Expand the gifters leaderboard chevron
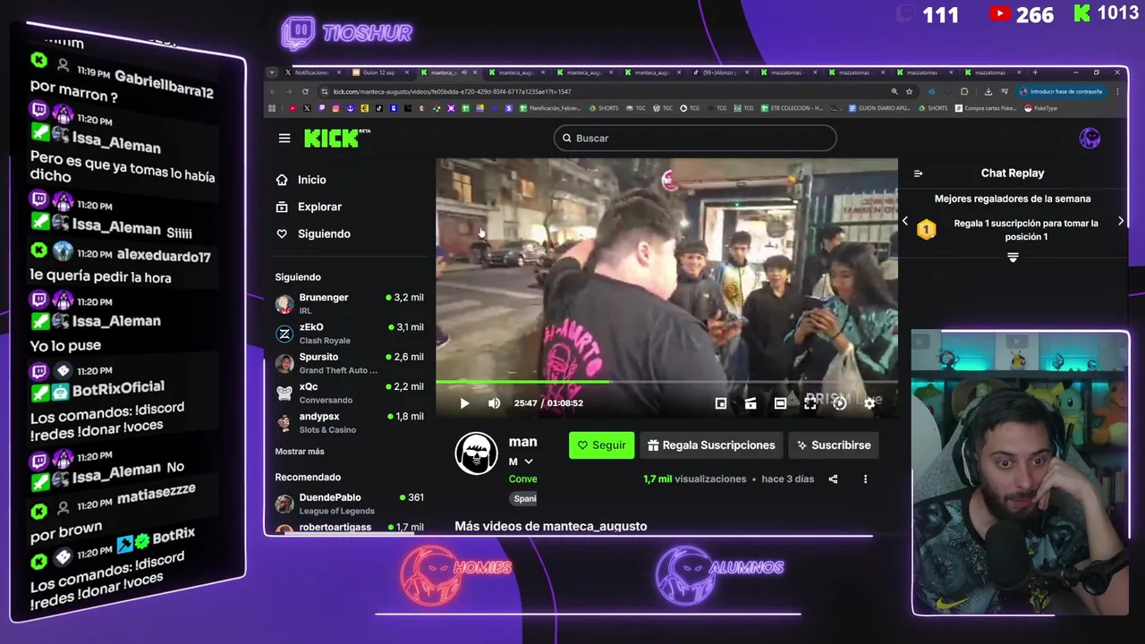Image resolution: width=1145 pixels, height=644 pixels. tap(1013, 258)
